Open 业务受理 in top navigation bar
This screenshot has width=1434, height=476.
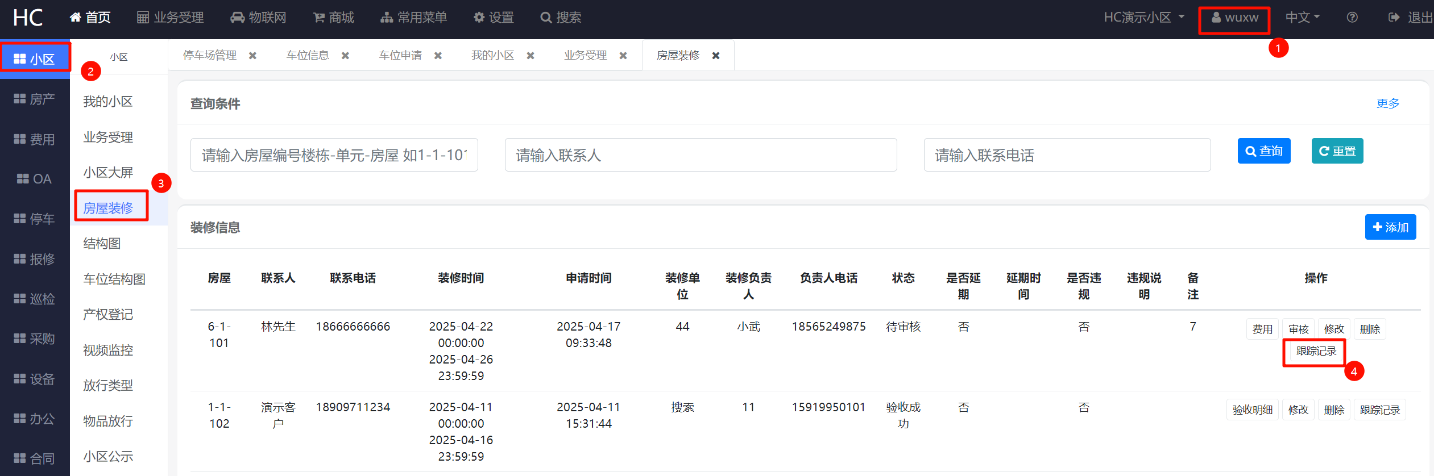[171, 18]
